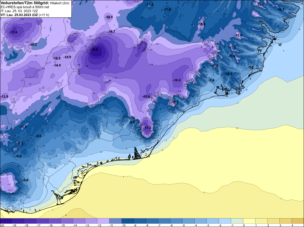
Task: Select the -14.9 temperature value
Action: [57, 66]
